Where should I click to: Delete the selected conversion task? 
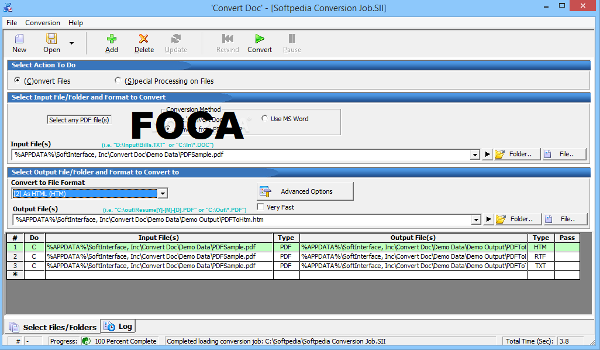click(144, 43)
